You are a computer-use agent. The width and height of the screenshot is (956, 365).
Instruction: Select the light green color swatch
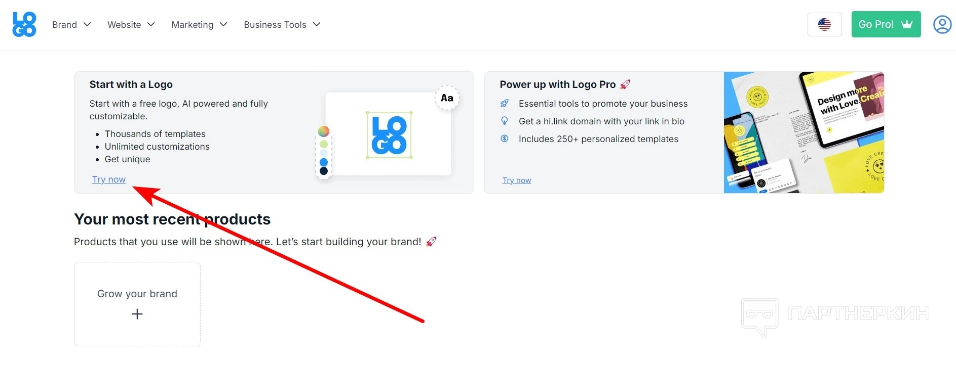click(x=324, y=144)
